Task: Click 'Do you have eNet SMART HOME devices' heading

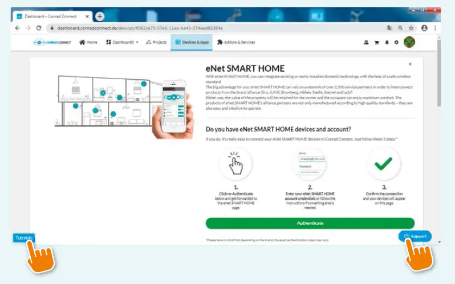Action: [x=278, y=129]
